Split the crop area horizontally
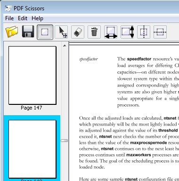This screenshot has width=179, height=181. click(x=160, y=32)
